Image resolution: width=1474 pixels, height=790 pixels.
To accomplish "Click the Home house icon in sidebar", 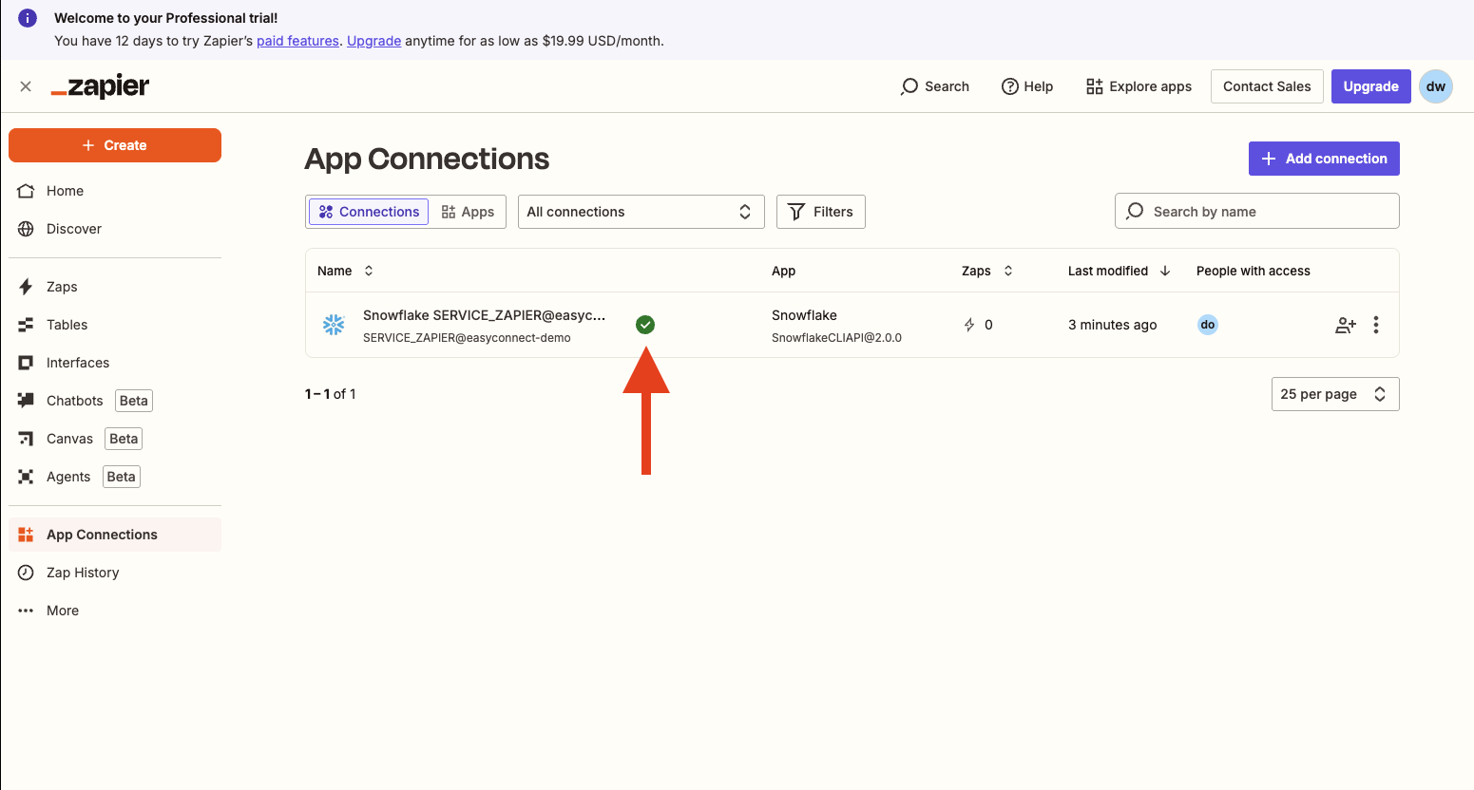I will (26, 191).
